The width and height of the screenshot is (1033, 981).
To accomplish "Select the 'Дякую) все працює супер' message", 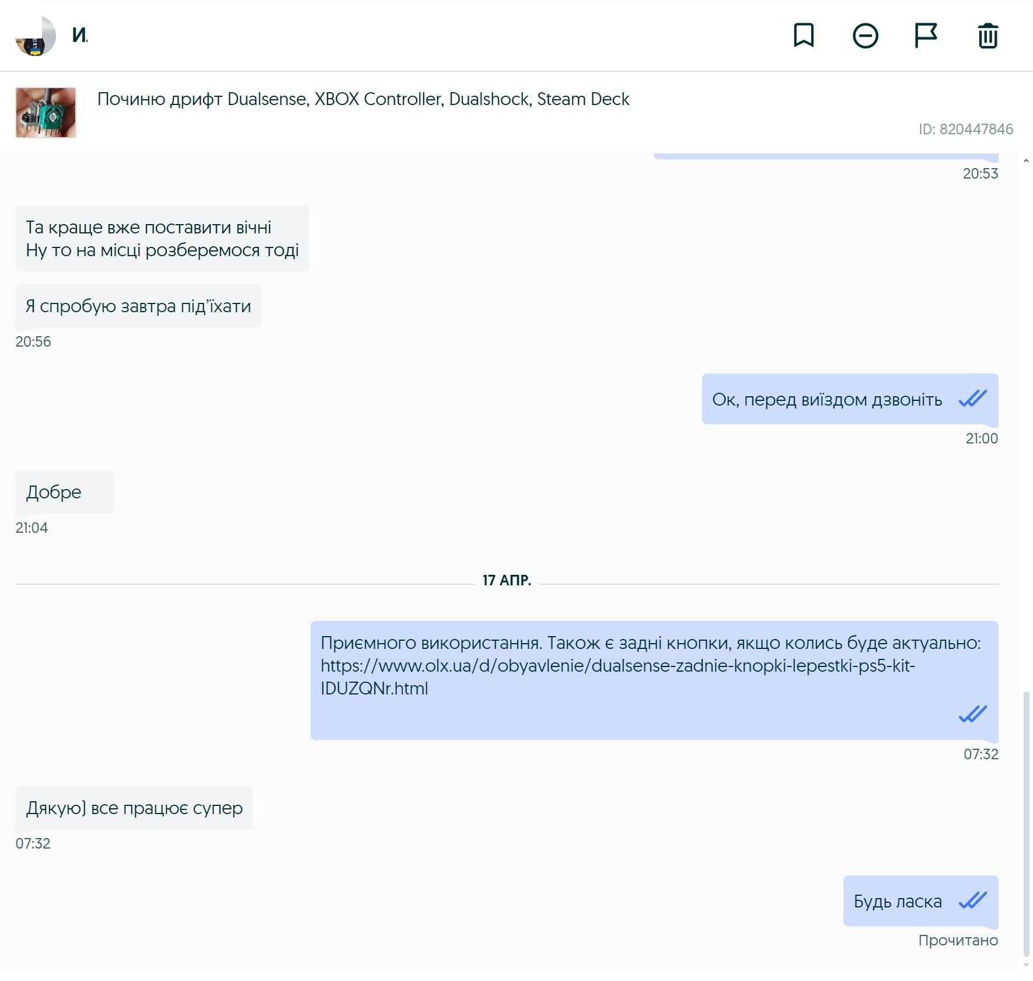I will 134,808.
